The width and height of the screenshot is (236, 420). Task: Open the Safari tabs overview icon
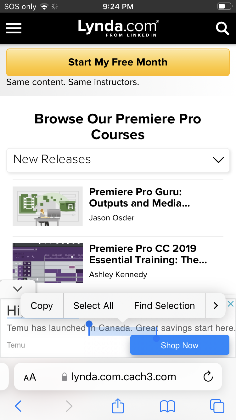pos(217,406)
